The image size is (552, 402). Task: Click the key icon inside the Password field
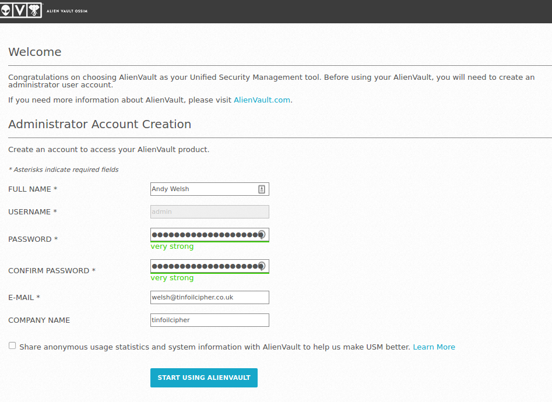coord(262,235)
